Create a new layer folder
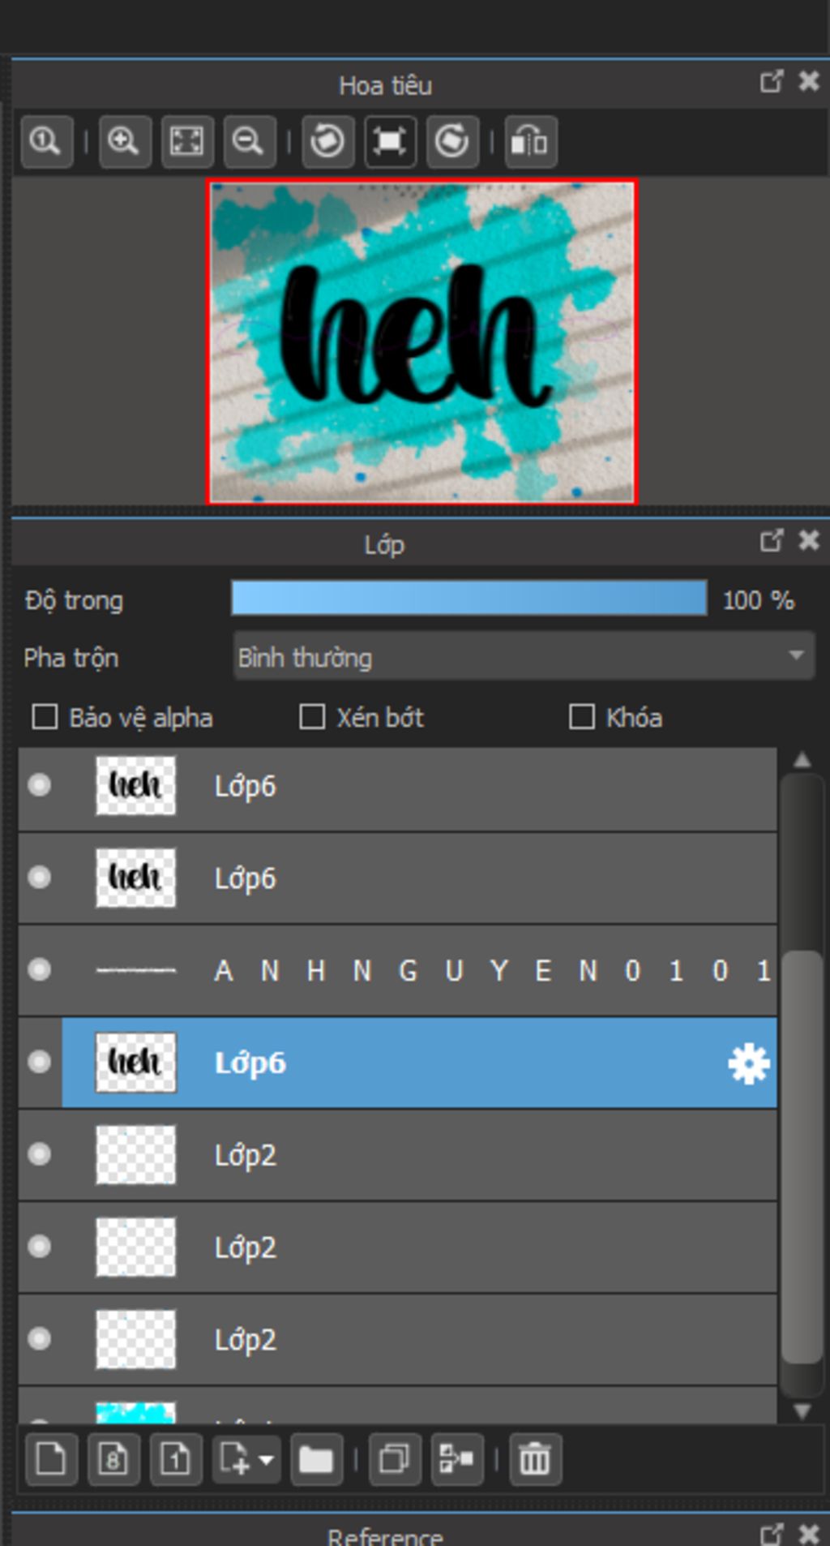830x1546 pixels. pos(315,1460)
